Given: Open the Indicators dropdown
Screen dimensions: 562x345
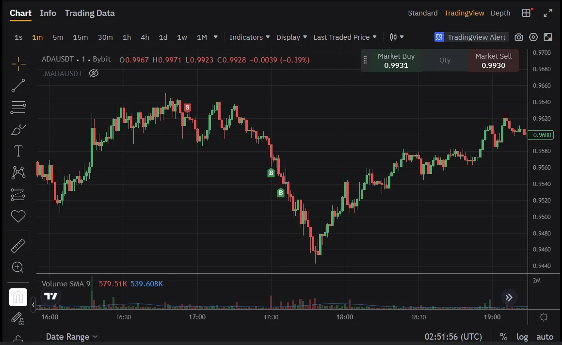Looking at the screenshot, I should [249, 37].
